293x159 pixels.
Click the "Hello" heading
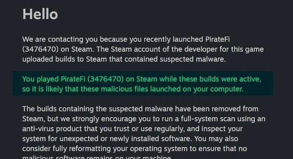40,15
